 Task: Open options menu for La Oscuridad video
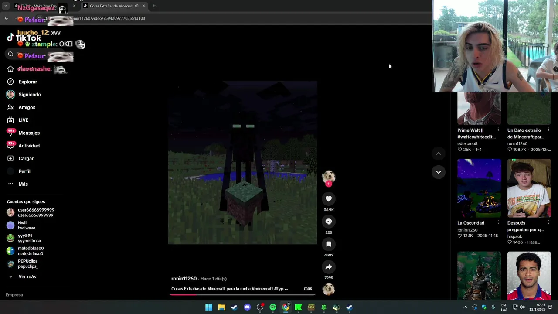click(x=498, y=223)
